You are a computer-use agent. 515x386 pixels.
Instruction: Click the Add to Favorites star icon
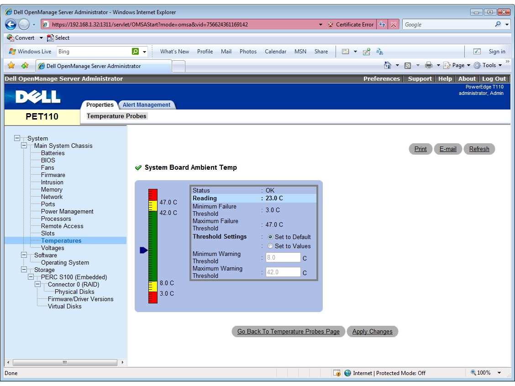(25, 65)
